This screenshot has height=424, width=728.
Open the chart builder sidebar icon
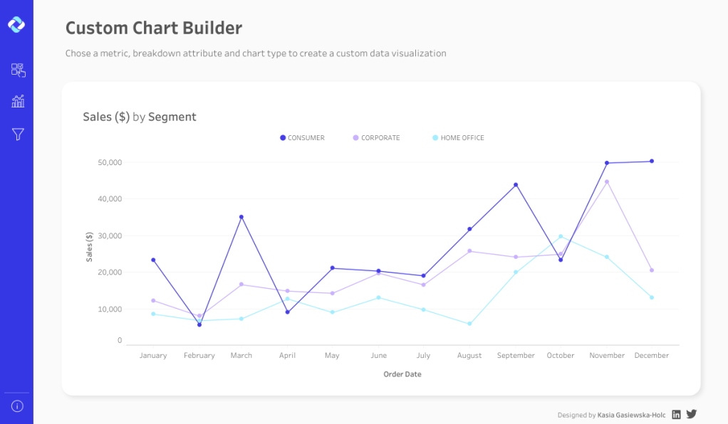click(18, 102)
